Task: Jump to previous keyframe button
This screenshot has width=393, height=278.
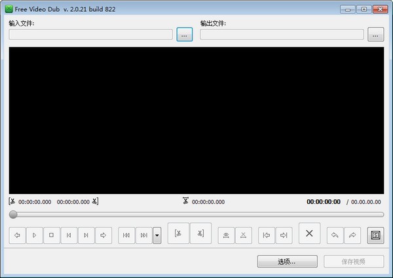Action: (x=126, y=235)
